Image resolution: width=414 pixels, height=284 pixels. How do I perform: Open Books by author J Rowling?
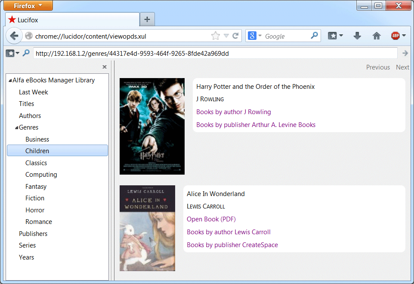click(x=233, y=112)
